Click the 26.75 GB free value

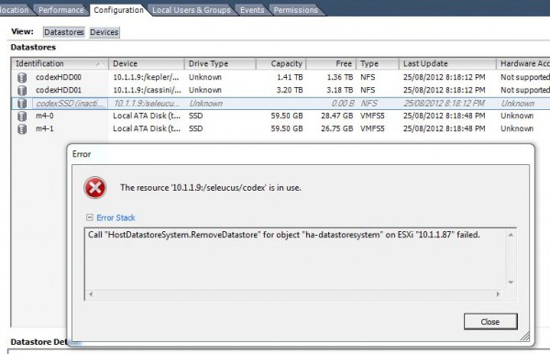pos(337,128)
